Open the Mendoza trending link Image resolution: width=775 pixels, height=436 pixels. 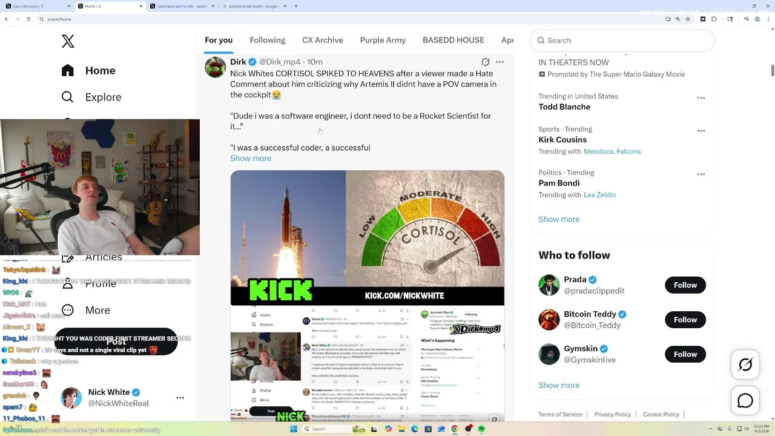pyautogui.click(x=598, y=151)
